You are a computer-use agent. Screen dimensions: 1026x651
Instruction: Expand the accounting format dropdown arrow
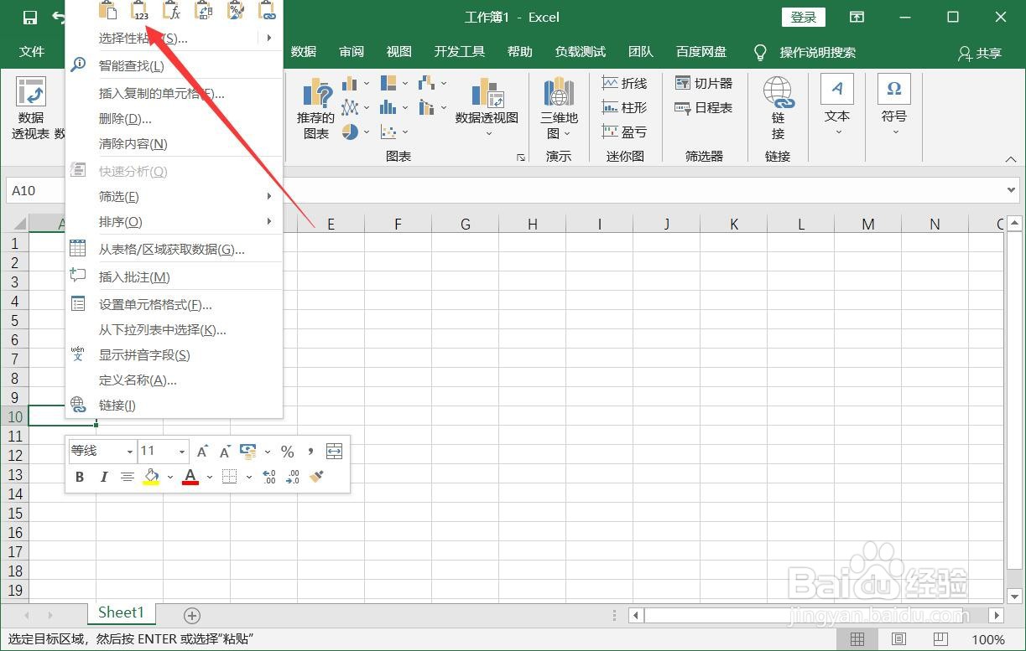pyautogui.click(x=268, y=452)
